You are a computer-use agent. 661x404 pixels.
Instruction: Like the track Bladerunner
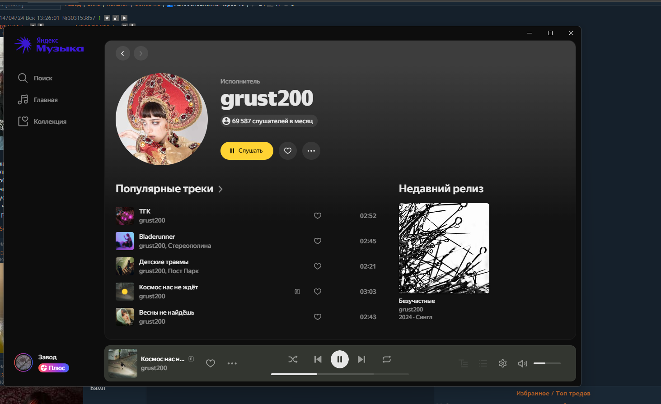point(318,241)
